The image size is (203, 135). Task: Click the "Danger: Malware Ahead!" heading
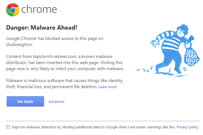42,28
